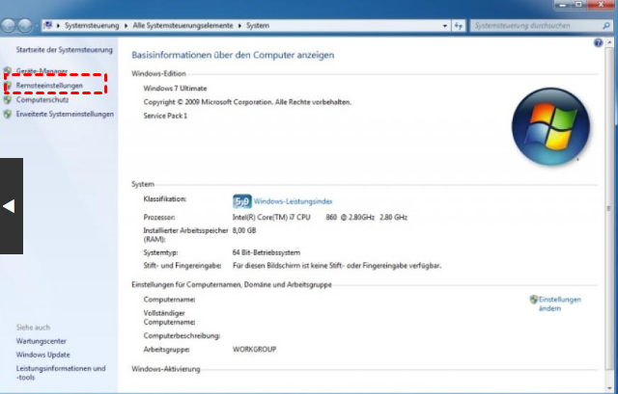Click the Back navigation button

point(9,26)
